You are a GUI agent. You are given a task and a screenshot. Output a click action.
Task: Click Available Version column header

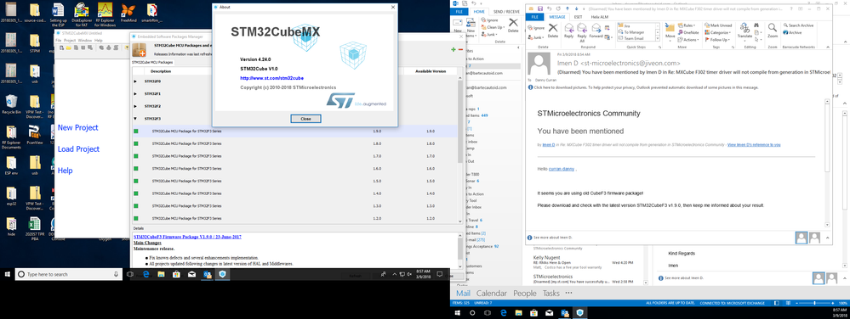click(431, 70)
